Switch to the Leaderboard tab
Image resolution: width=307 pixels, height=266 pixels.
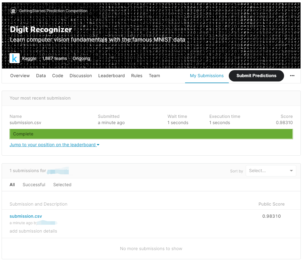(111, 76)
